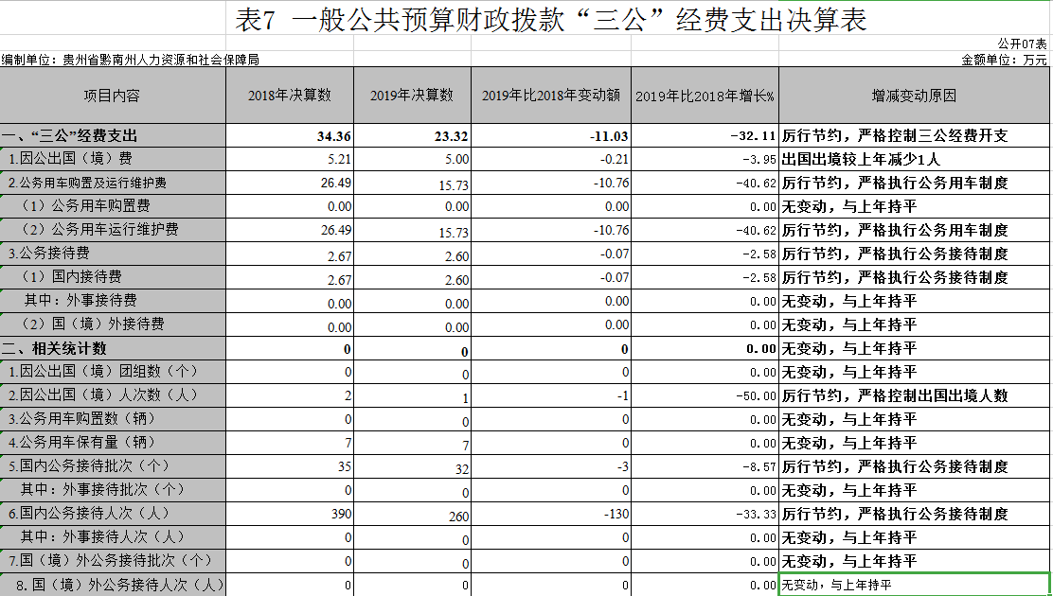Select the row label （2）公务用车运行维护费
Screen dimensions: 1053x596
tap(112, 230)
